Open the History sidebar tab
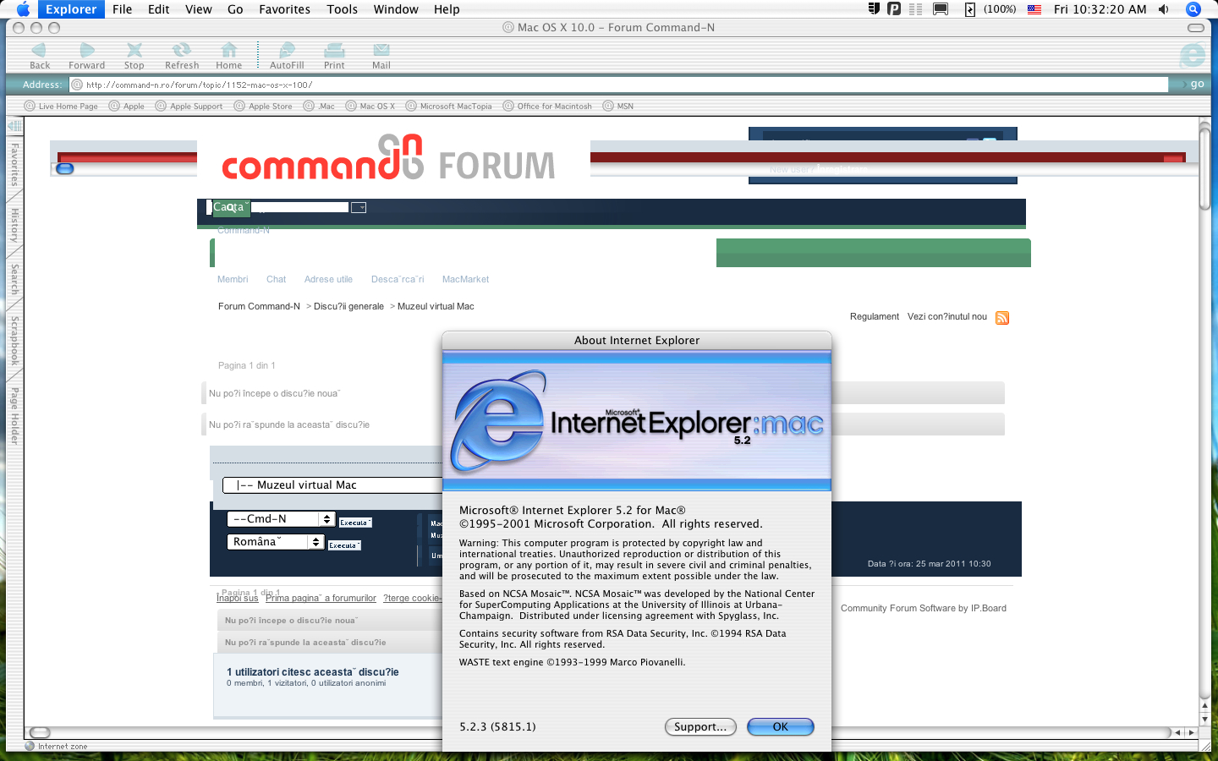Screen dimensions: 1218x761 click(14, 226)
